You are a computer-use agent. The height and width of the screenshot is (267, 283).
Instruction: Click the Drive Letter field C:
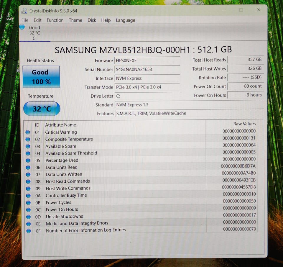(x=147, y=96)
